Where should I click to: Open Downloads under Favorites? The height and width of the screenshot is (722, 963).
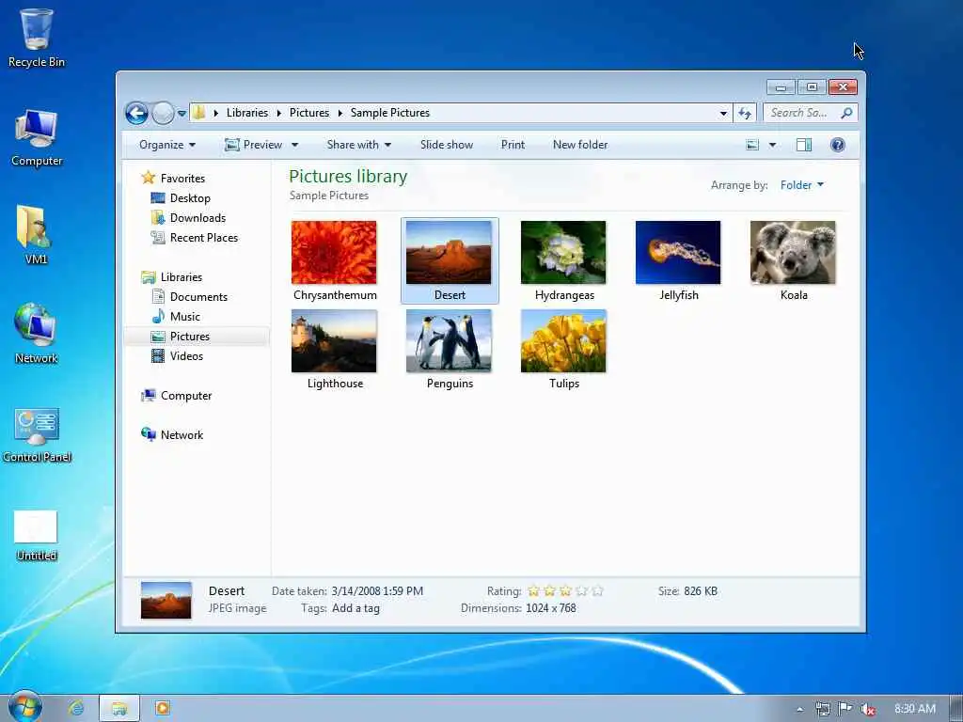188,218
